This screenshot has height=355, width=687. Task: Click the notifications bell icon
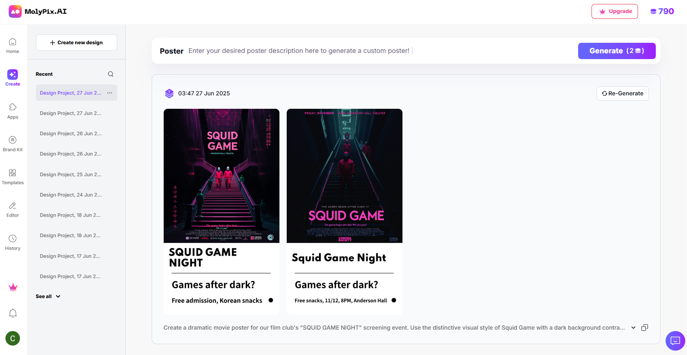[x=13, y=313]
